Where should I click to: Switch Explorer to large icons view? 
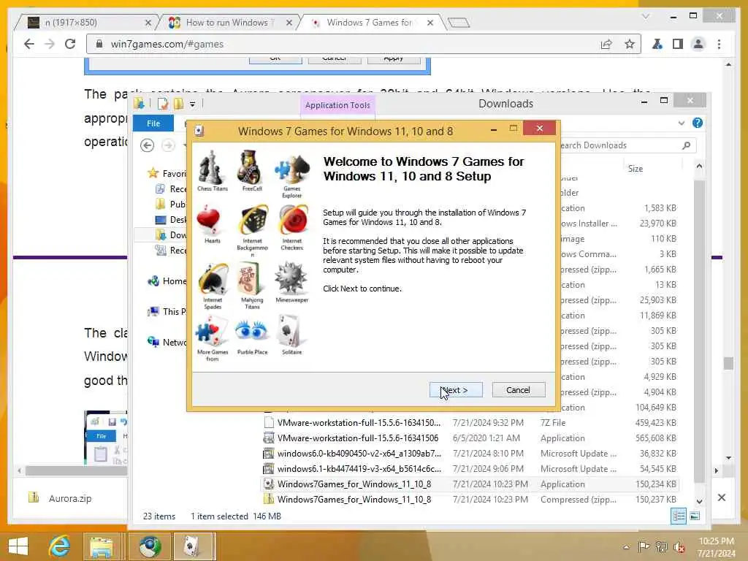(x=695, y=516)
